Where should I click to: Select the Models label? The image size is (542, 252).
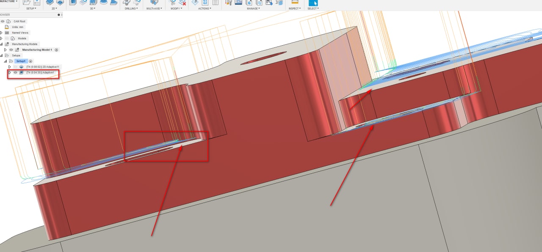[x=22, y=38]
